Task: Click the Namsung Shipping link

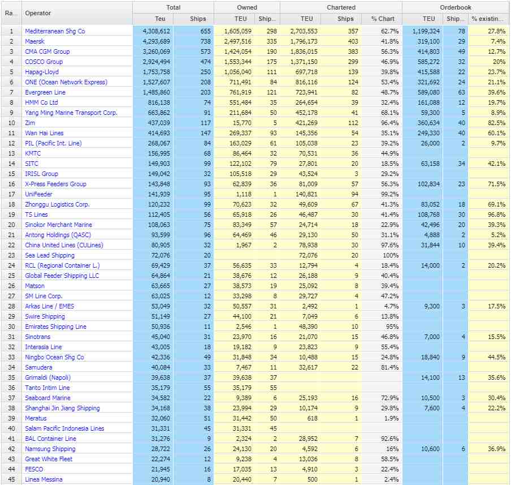Action: [x=50, y=448]
